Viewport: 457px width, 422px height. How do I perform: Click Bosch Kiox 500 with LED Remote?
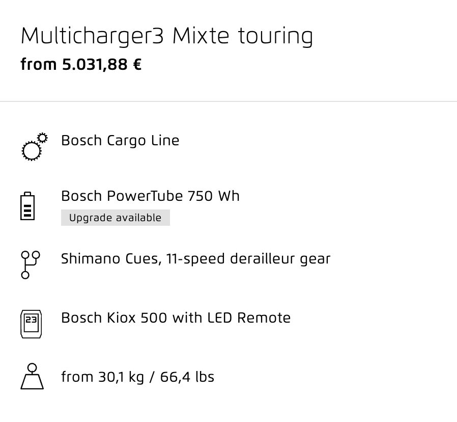point(176,318)
